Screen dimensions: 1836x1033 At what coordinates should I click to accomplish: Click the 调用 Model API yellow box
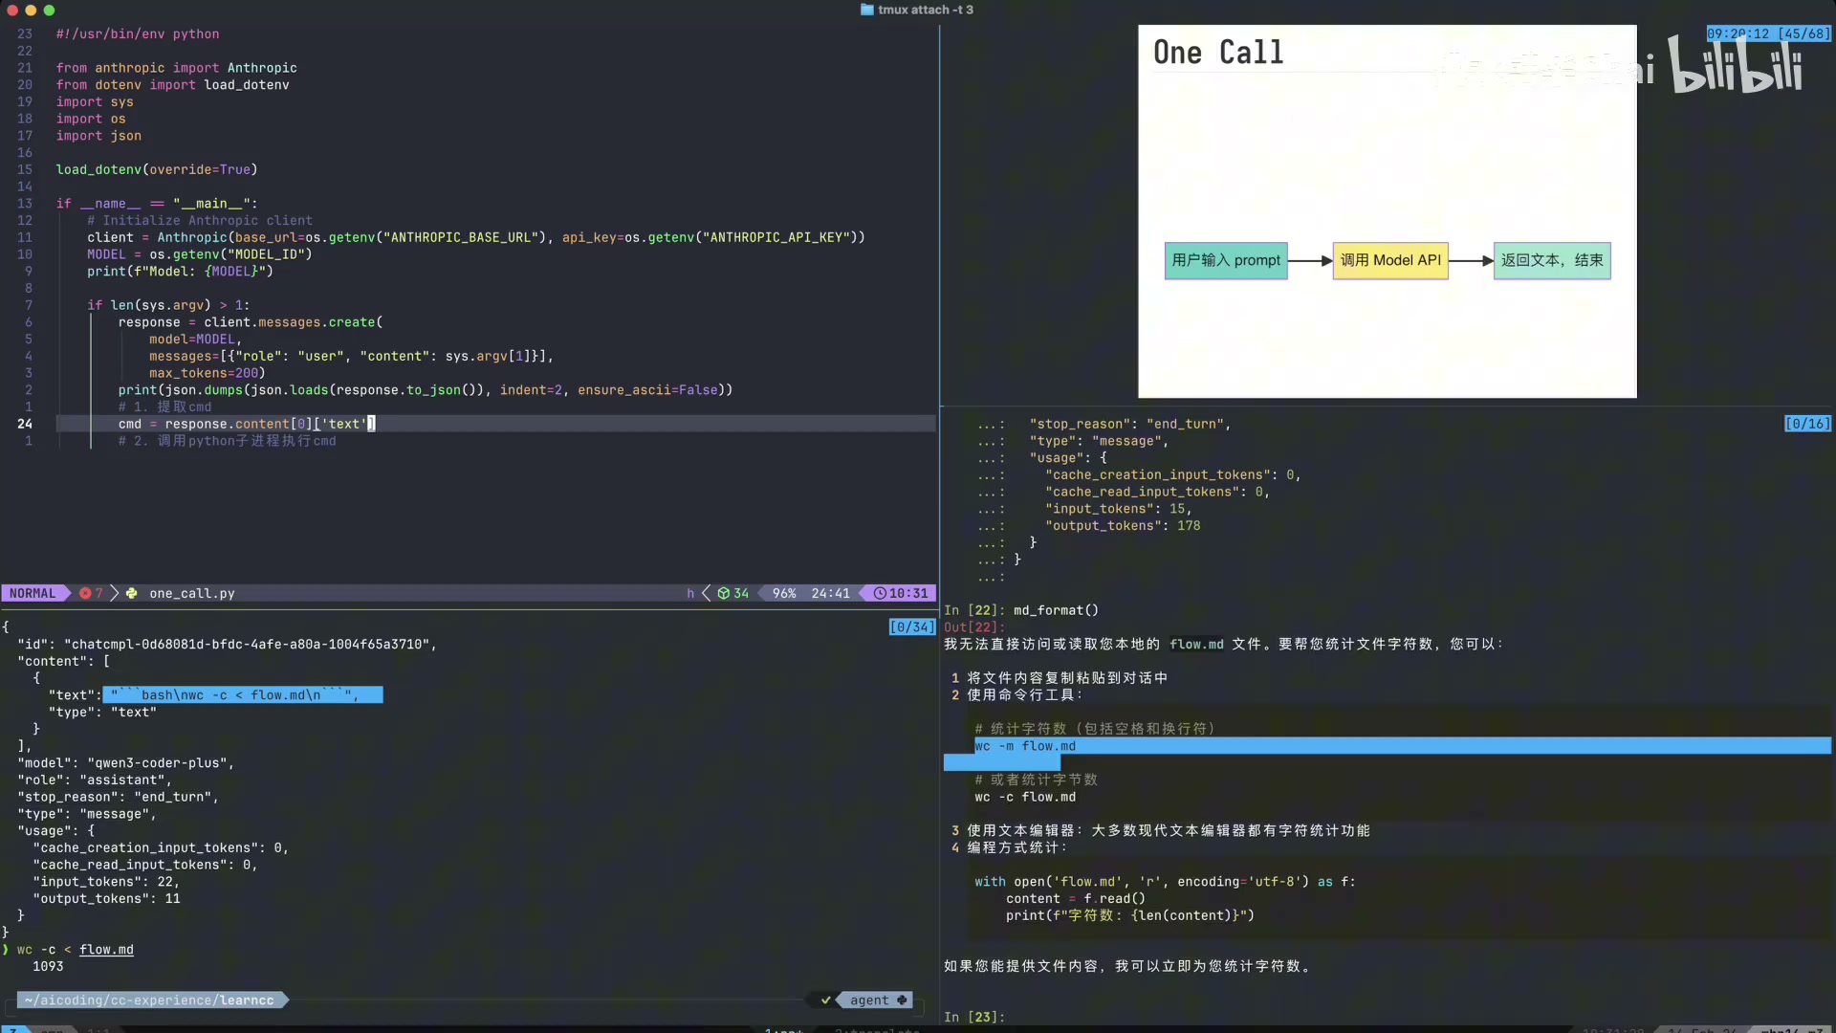click(x=1390, y=260)
